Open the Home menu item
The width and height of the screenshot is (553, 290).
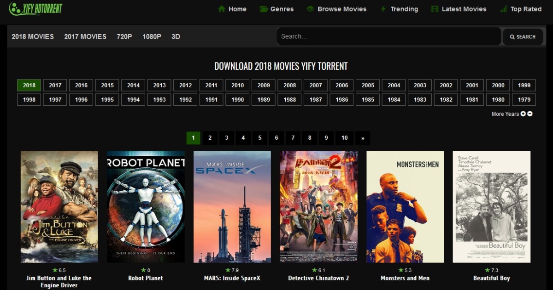[x=232, y=9]
